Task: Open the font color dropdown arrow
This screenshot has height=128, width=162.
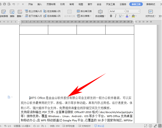Action: pyautogui.click(x=130, y=16)
